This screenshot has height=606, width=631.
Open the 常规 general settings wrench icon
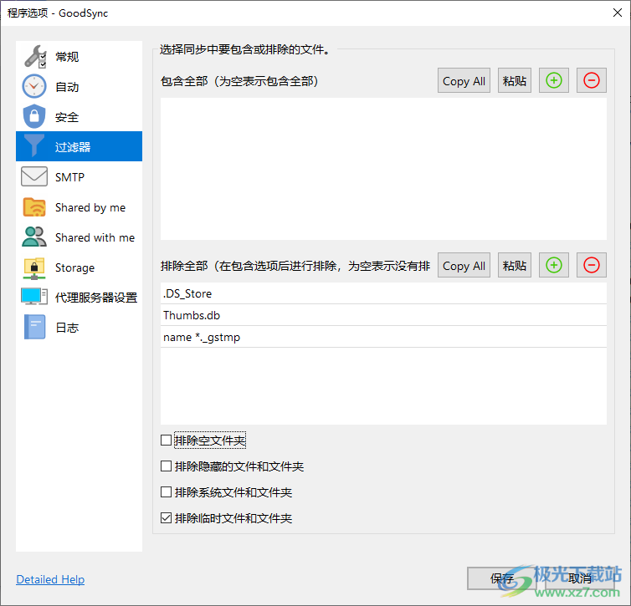pos(34,57)
